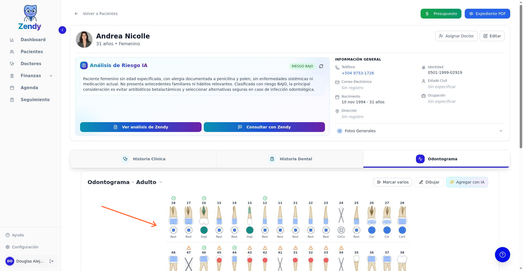This screenshot has width=523, height=271.
Task: Click tooth 26 blue Cor surface circle
Action: (372, 230)
